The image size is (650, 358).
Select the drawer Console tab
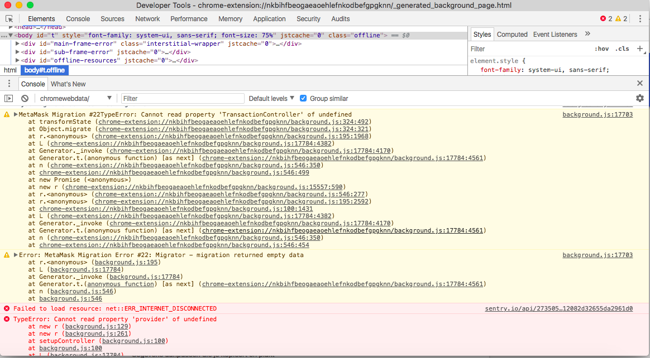33,84
